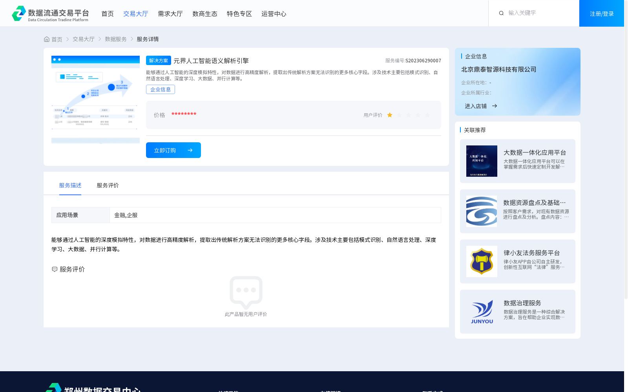628x392 pixels.
Task: Click the second rating star
Action: (x=399, y=115)
